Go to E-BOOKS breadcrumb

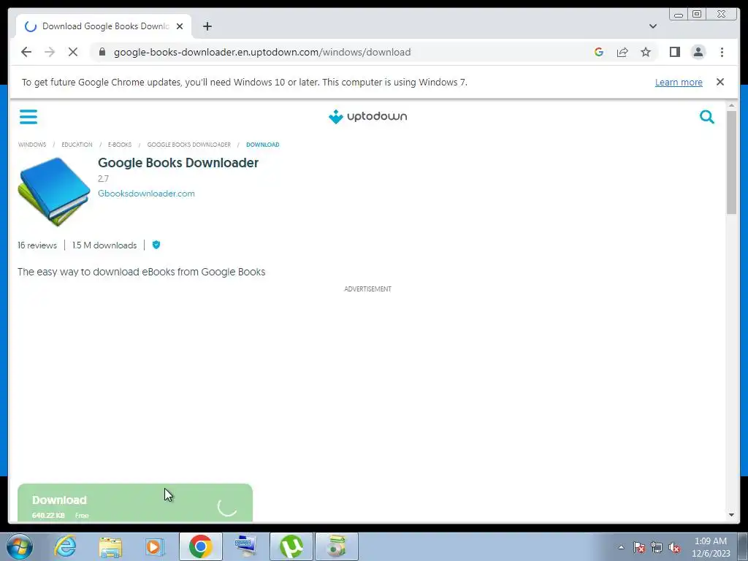coord(119,145)
